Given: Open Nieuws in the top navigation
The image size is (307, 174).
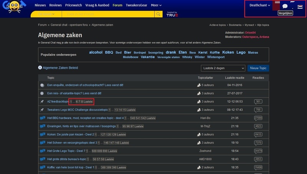Looking at the screenshot, I should (40, 5).
